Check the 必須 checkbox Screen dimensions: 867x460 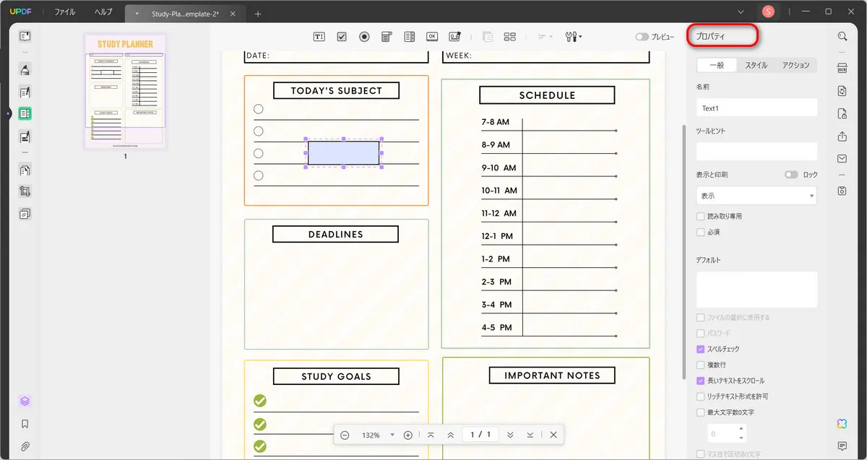[x=700, y=233]
